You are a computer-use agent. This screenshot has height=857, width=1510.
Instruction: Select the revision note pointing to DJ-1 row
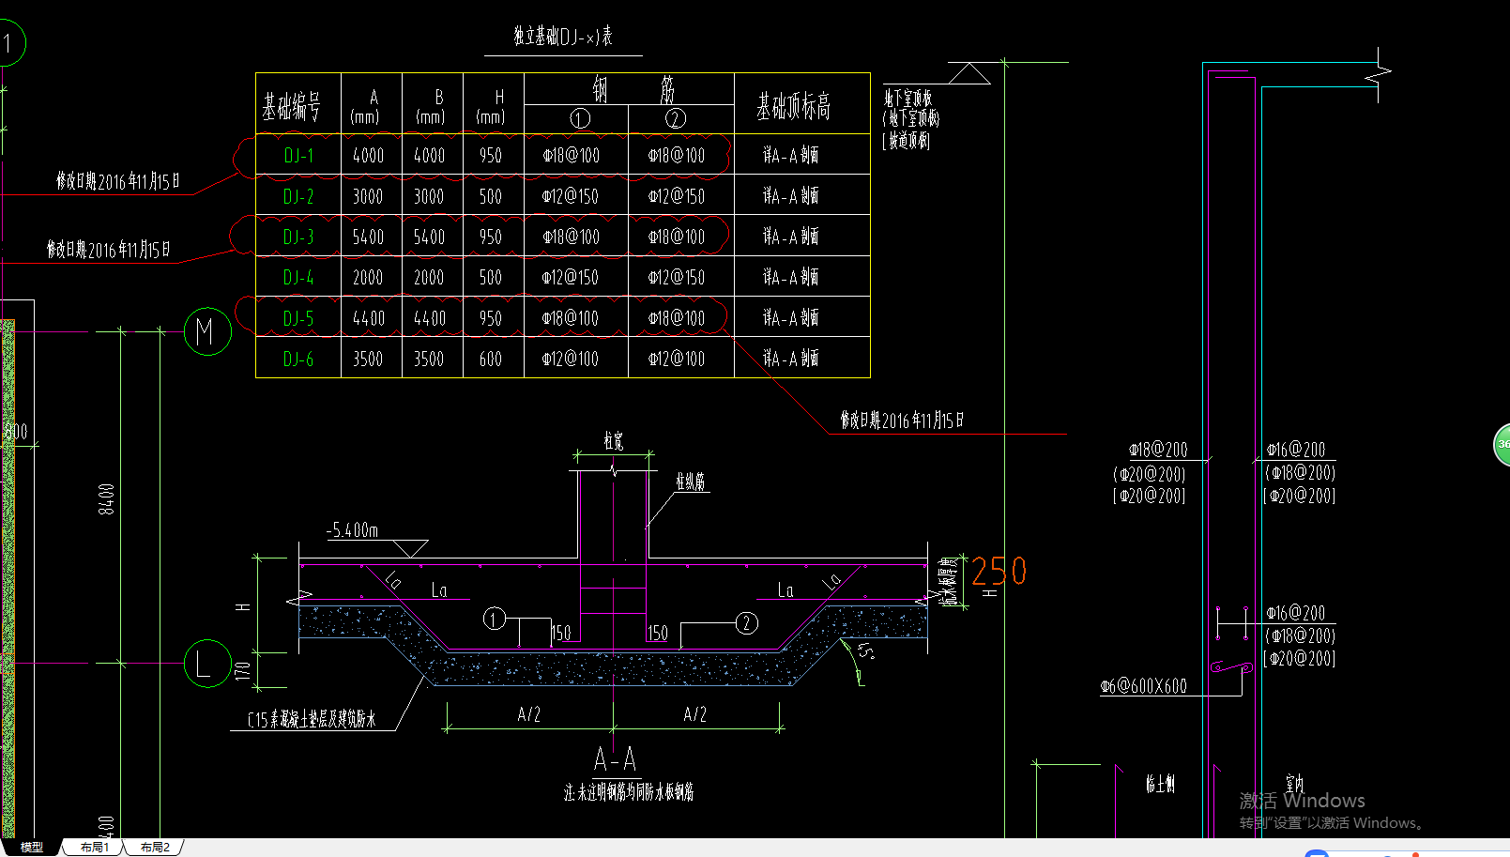click(x=117, y=181)
